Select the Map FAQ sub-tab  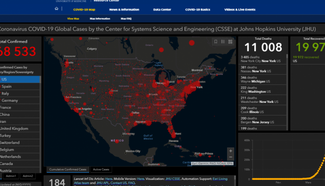tap(126, 19)
